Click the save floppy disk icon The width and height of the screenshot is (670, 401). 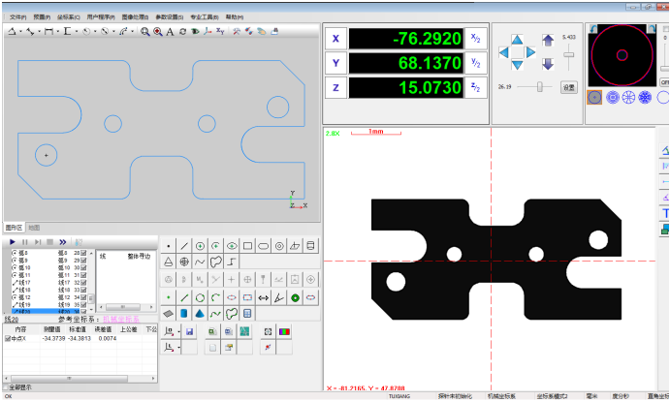[x=190, y=331]
